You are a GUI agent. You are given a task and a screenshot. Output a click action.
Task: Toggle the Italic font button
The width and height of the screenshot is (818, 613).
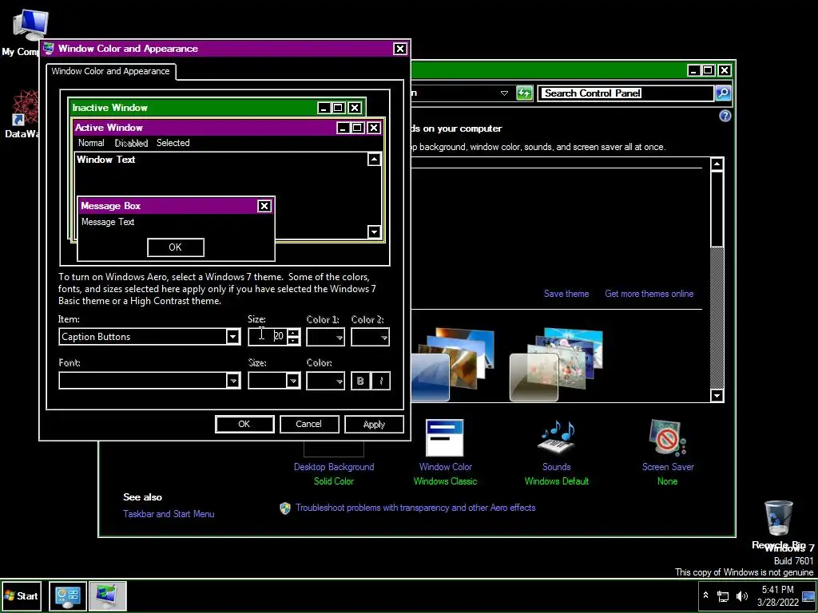coord(381,381)
